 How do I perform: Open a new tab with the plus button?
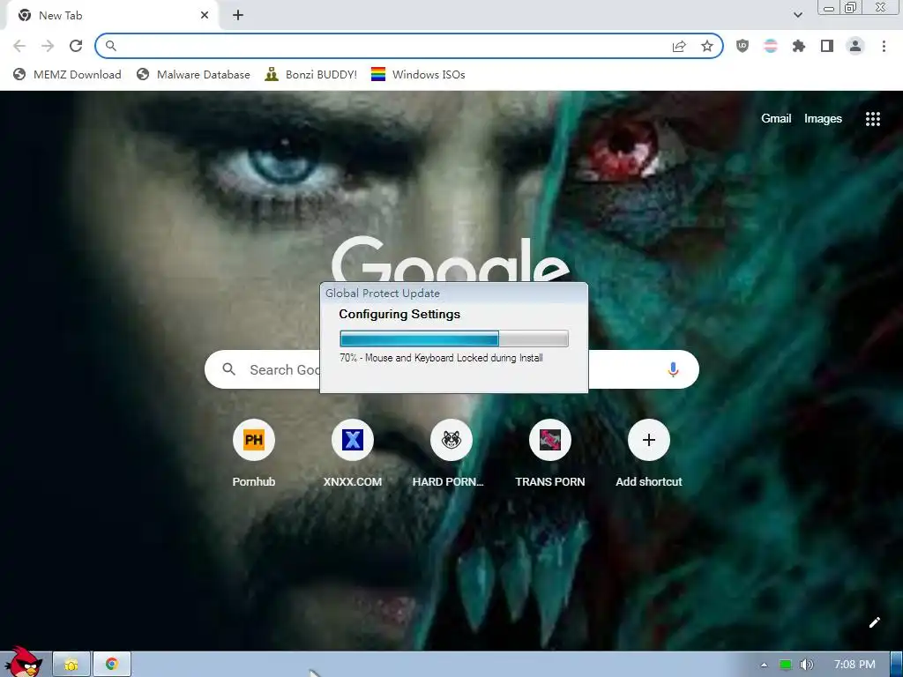[x=238, y=16]
